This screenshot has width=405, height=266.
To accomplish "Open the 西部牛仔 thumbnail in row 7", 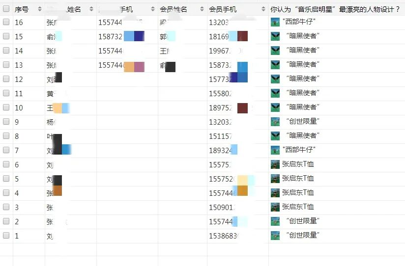I will tap(275, 150).
